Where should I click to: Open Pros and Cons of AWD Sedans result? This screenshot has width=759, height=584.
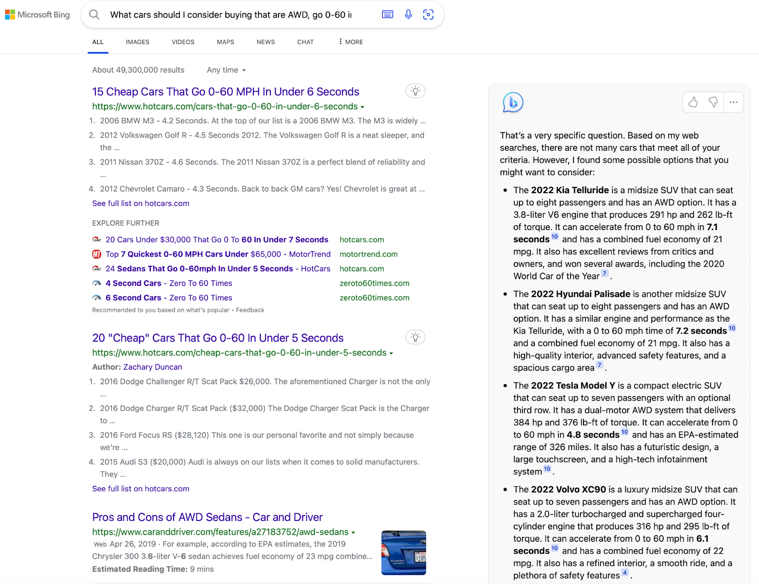[x=207, y=517]
